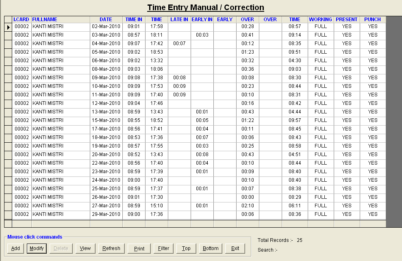Open the View command

click(85, 248)
